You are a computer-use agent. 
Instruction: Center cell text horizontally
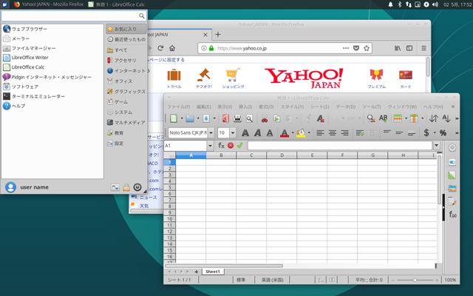click(x=333, y=132)
